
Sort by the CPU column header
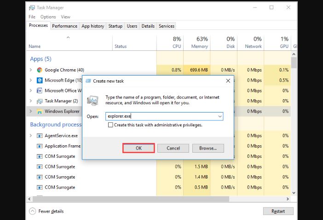click(x=170, y=43)
